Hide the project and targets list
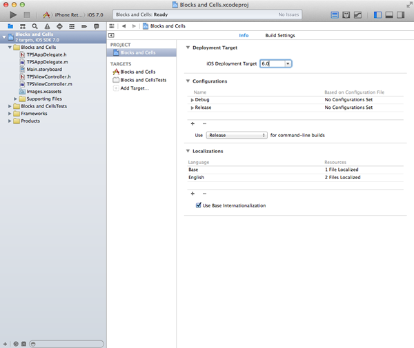Viewport: 414px width, 348px height. (111, 35)
